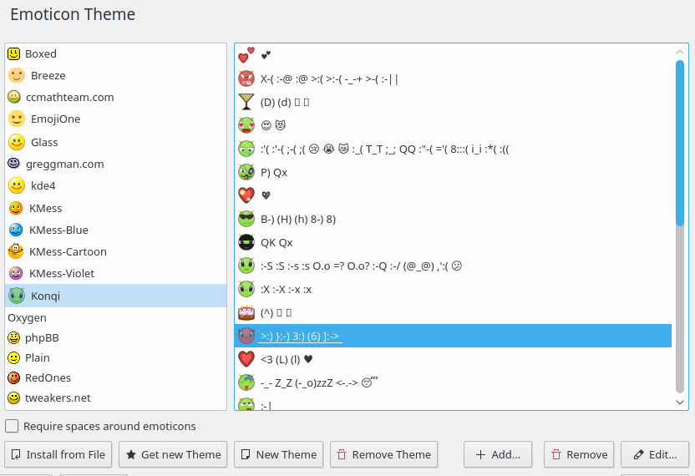Click the angry red face emoticon
The width and height of the screenshot is (695, 476).
pyautogui.click(x=246, y=79)
